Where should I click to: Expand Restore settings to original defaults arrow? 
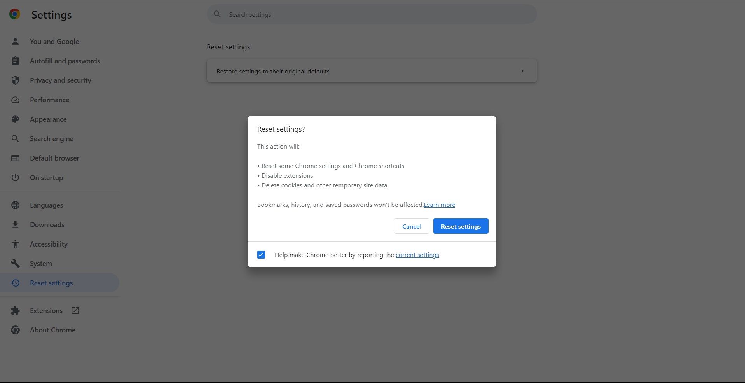pyautogui.click(x=522, y=71)
